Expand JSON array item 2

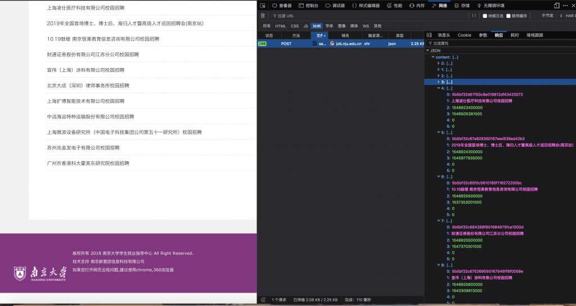pos(438,76)
